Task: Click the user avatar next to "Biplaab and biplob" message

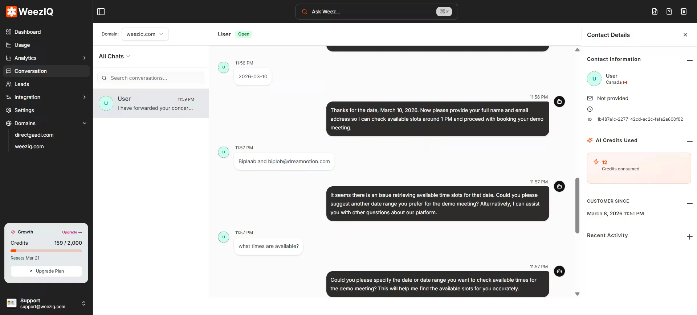Action: click(224, 152)
